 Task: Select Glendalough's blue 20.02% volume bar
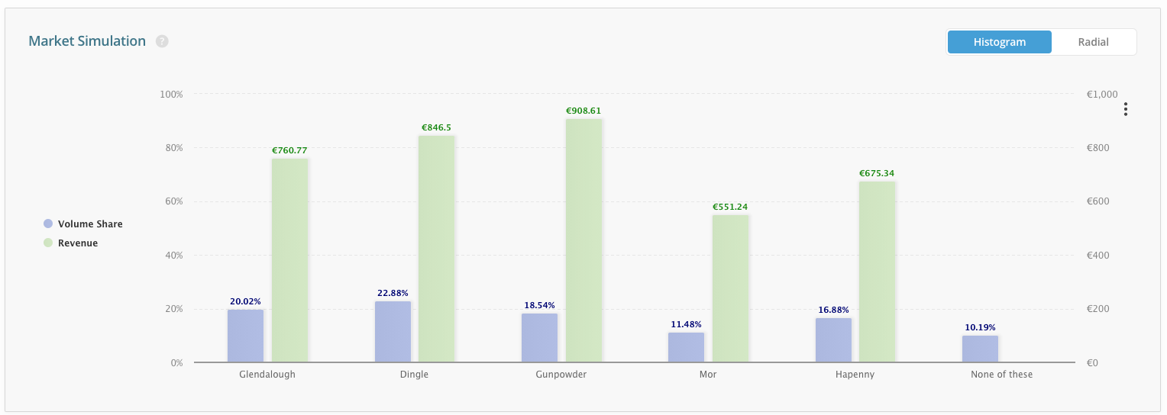point(245,336)
